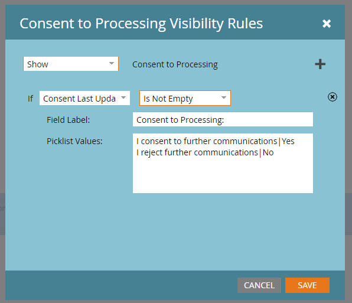Open the Is Not Empty operator dropdown

click(x=185, y=98)
